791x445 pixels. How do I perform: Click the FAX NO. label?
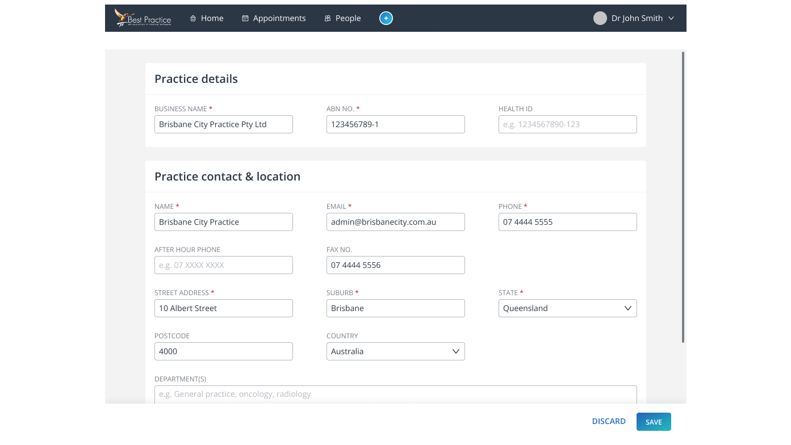pyautogui.click(x=340, y=250)
